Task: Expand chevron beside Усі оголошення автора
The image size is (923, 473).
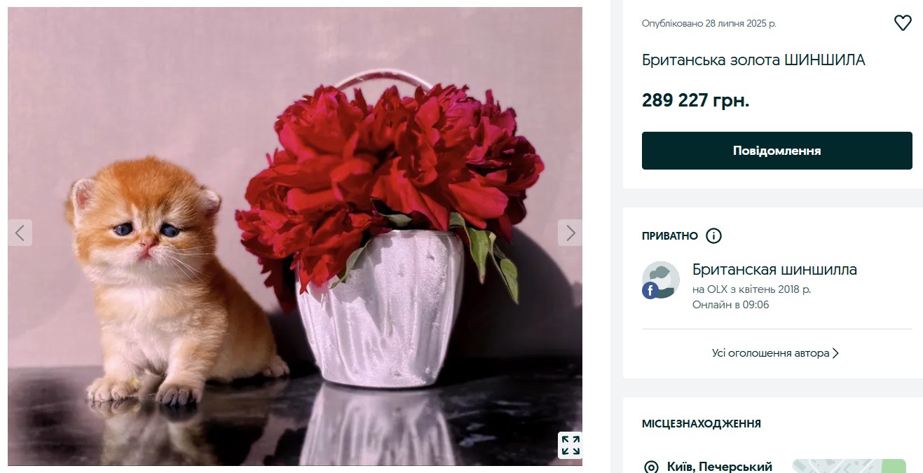Action: point(835,353)
